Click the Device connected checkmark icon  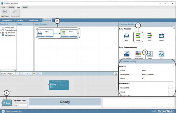pos(3,111)
